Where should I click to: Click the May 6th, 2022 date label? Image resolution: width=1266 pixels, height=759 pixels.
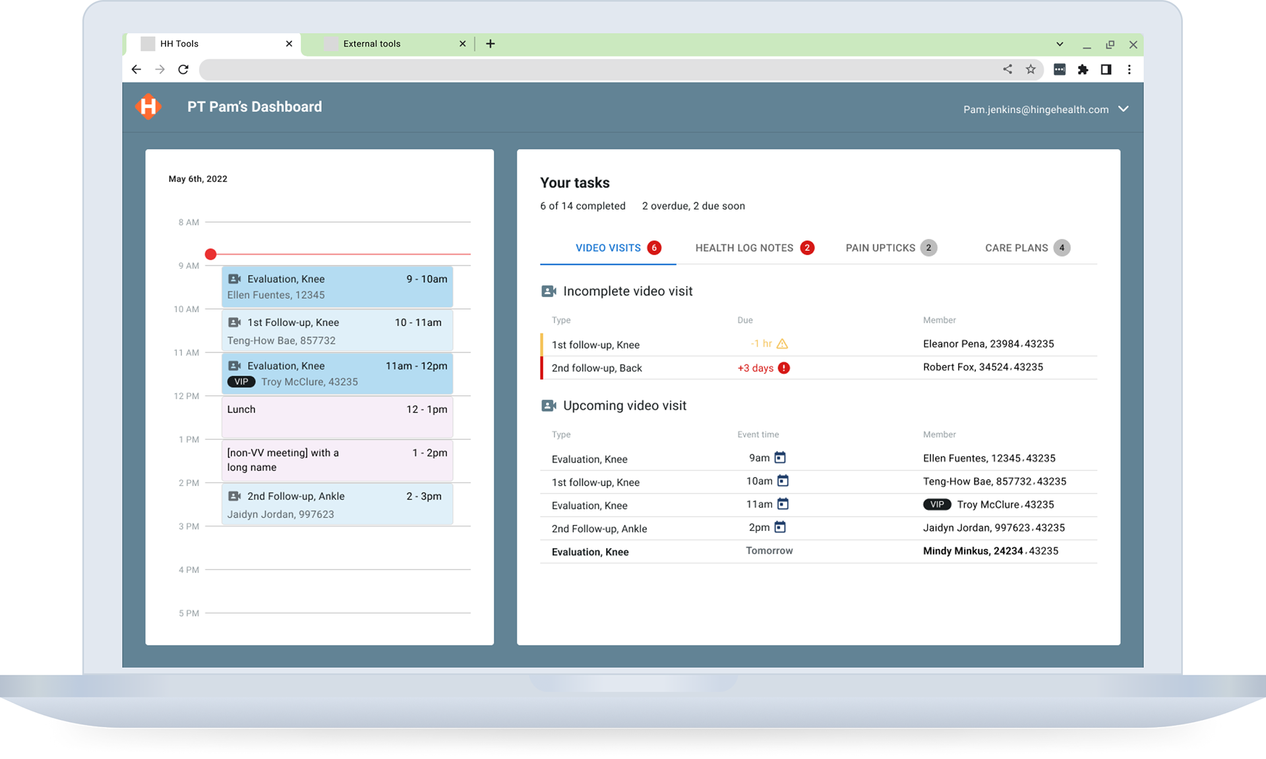click(198, 179)
